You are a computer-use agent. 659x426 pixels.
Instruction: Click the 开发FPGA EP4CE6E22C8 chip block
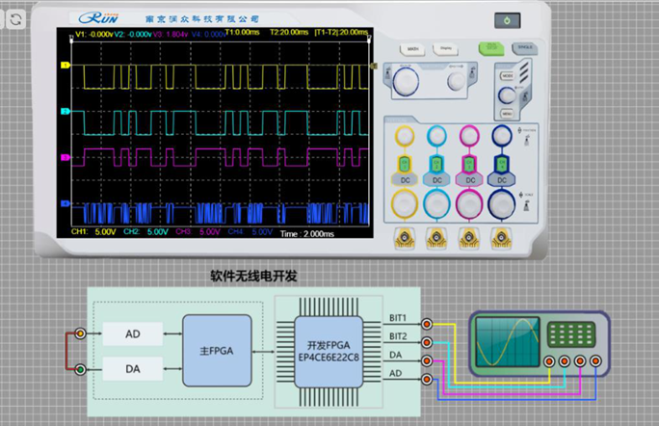(x=329, y=350)
